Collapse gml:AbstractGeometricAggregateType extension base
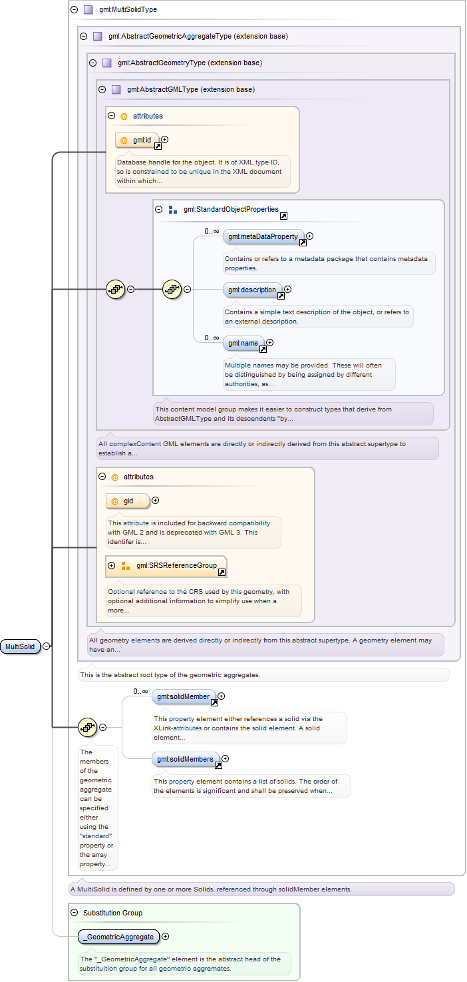Viewport: 467px width, 982px height. point(83,36)
